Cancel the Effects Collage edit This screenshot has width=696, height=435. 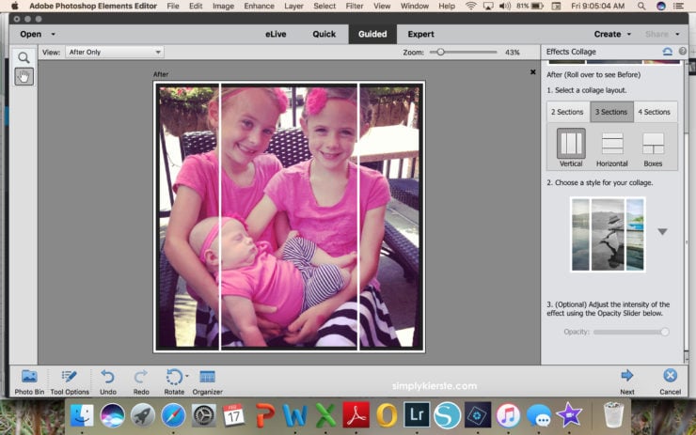670,376
